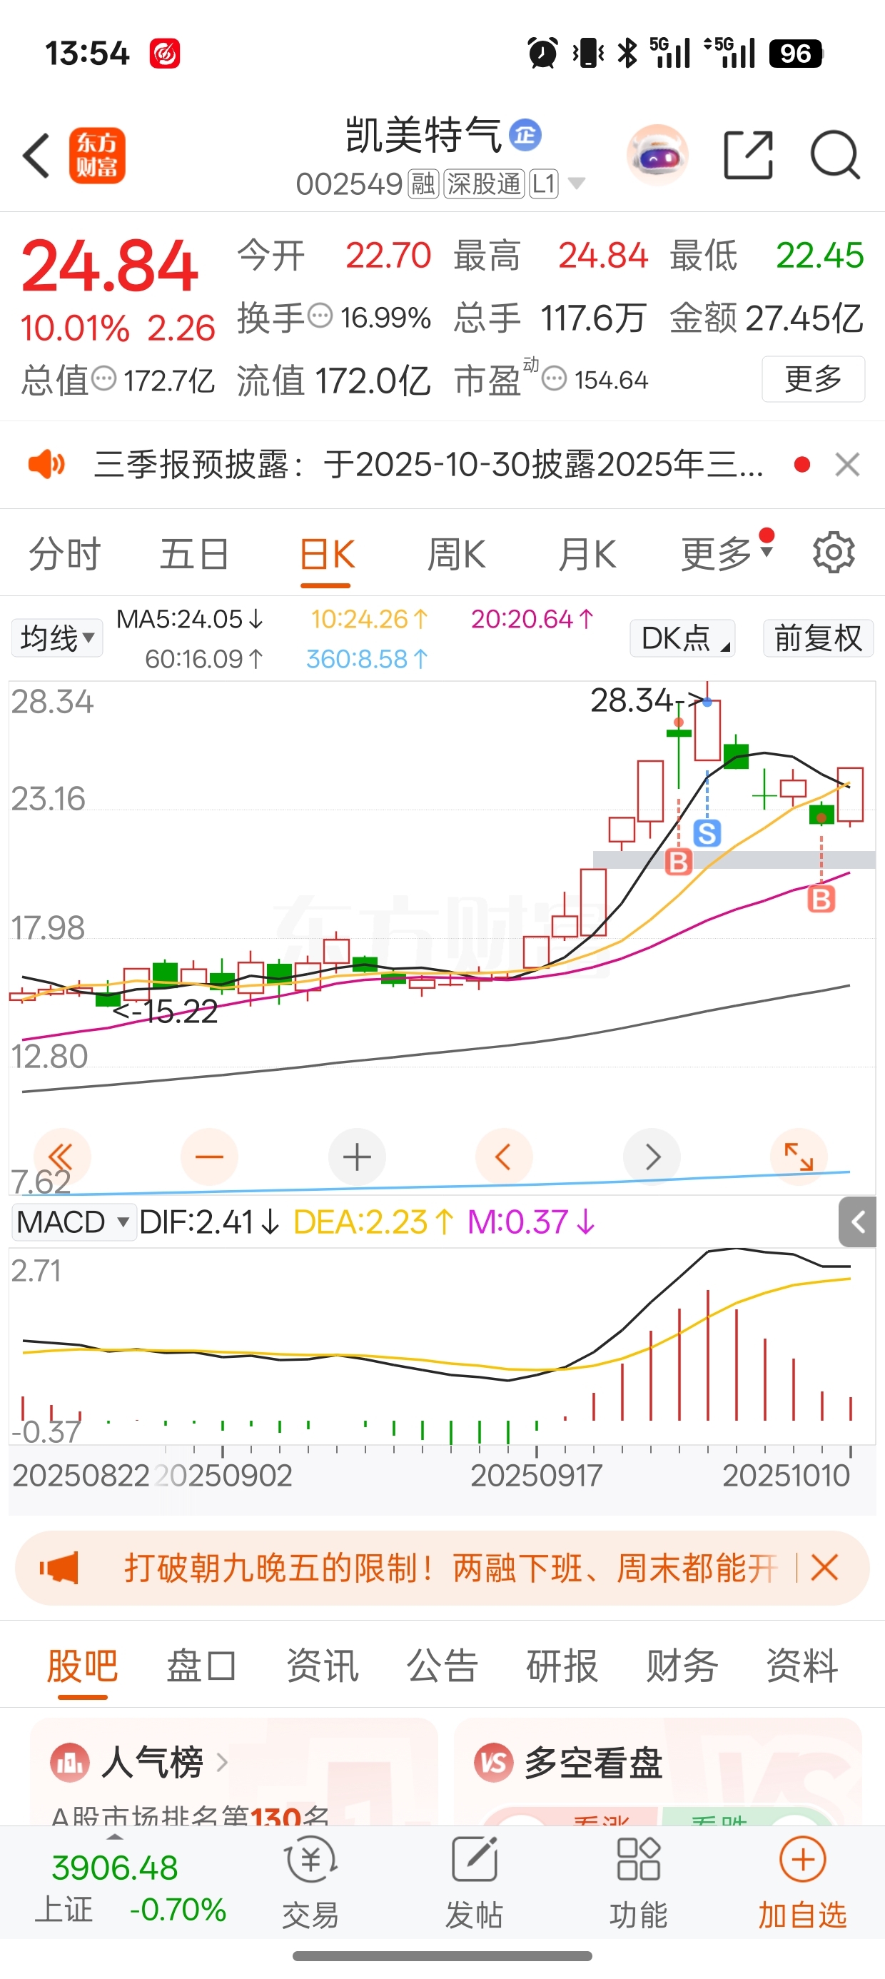885x1979 pixels.
Task: Open the MACD indicator dropdown
Action: [x=74, y=1222]
